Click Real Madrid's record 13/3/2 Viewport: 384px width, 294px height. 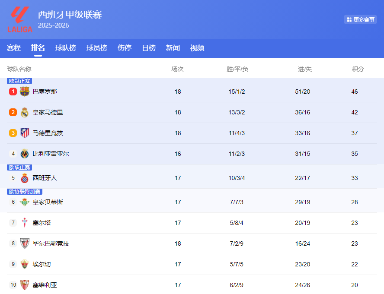(x=237, y=112)
